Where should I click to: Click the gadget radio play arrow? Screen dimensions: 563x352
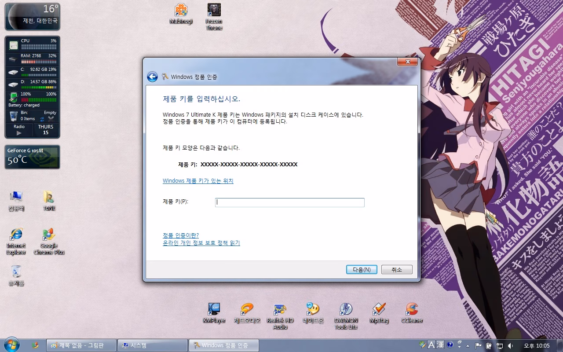tap(19, 133)
